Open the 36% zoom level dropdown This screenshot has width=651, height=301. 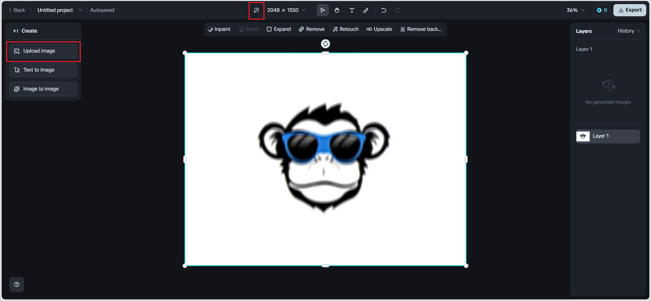576,10
